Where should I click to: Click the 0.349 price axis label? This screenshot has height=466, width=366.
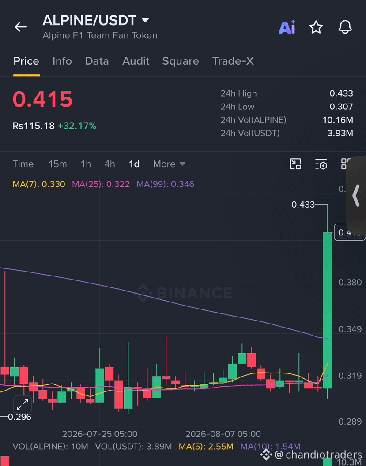click(350, 329)
